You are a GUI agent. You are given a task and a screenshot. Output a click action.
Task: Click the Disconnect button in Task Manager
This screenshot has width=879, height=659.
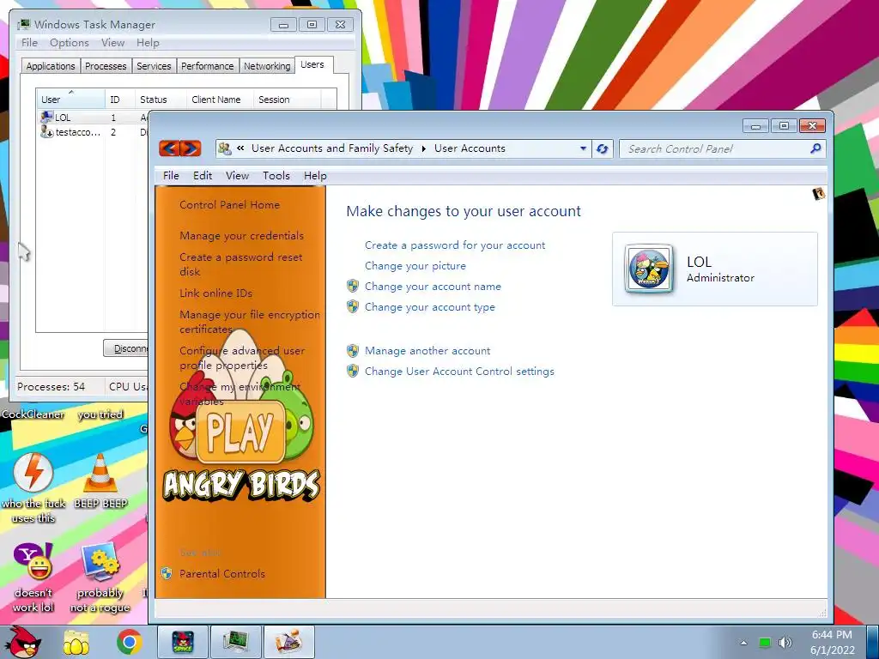pos(126,348)
